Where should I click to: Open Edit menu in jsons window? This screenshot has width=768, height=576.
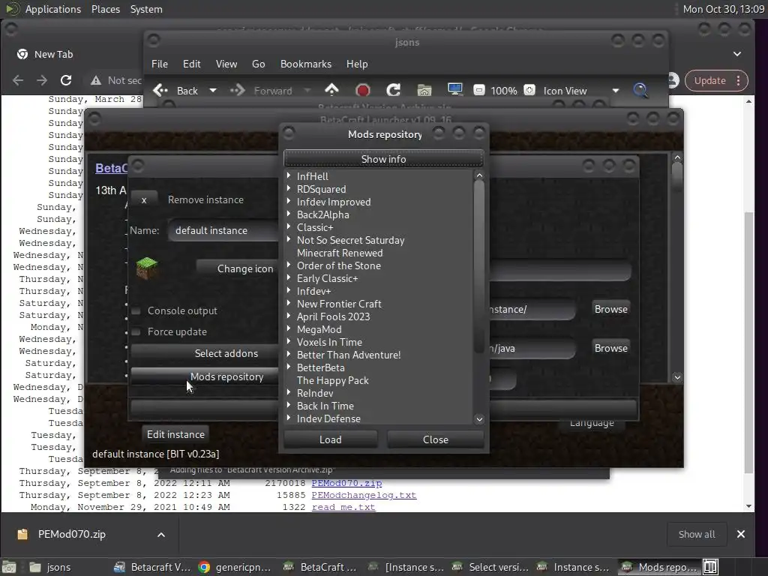click(191, 64)
